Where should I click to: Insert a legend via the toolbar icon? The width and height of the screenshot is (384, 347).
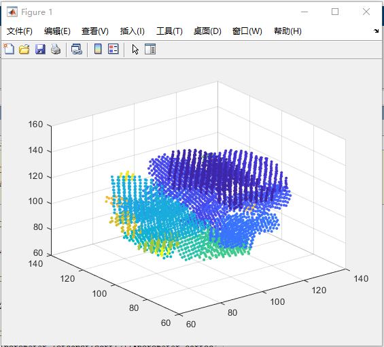click(x=113, y=49)
